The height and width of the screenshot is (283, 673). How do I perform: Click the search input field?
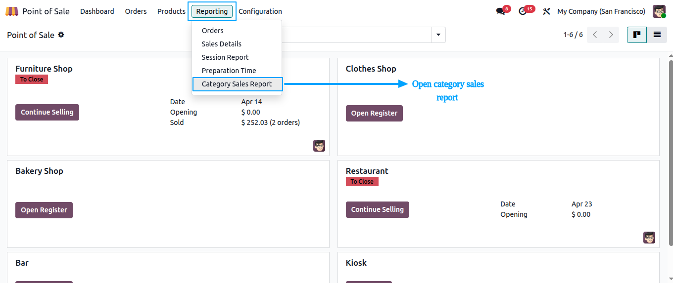pos(356,35)
